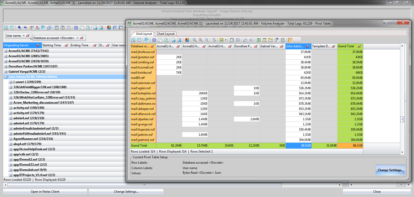Image resolution: width=414 pixels, height=197 pixels.
Task: Click the pie chart icon in main window toolbar
Action: coord(109,28)
